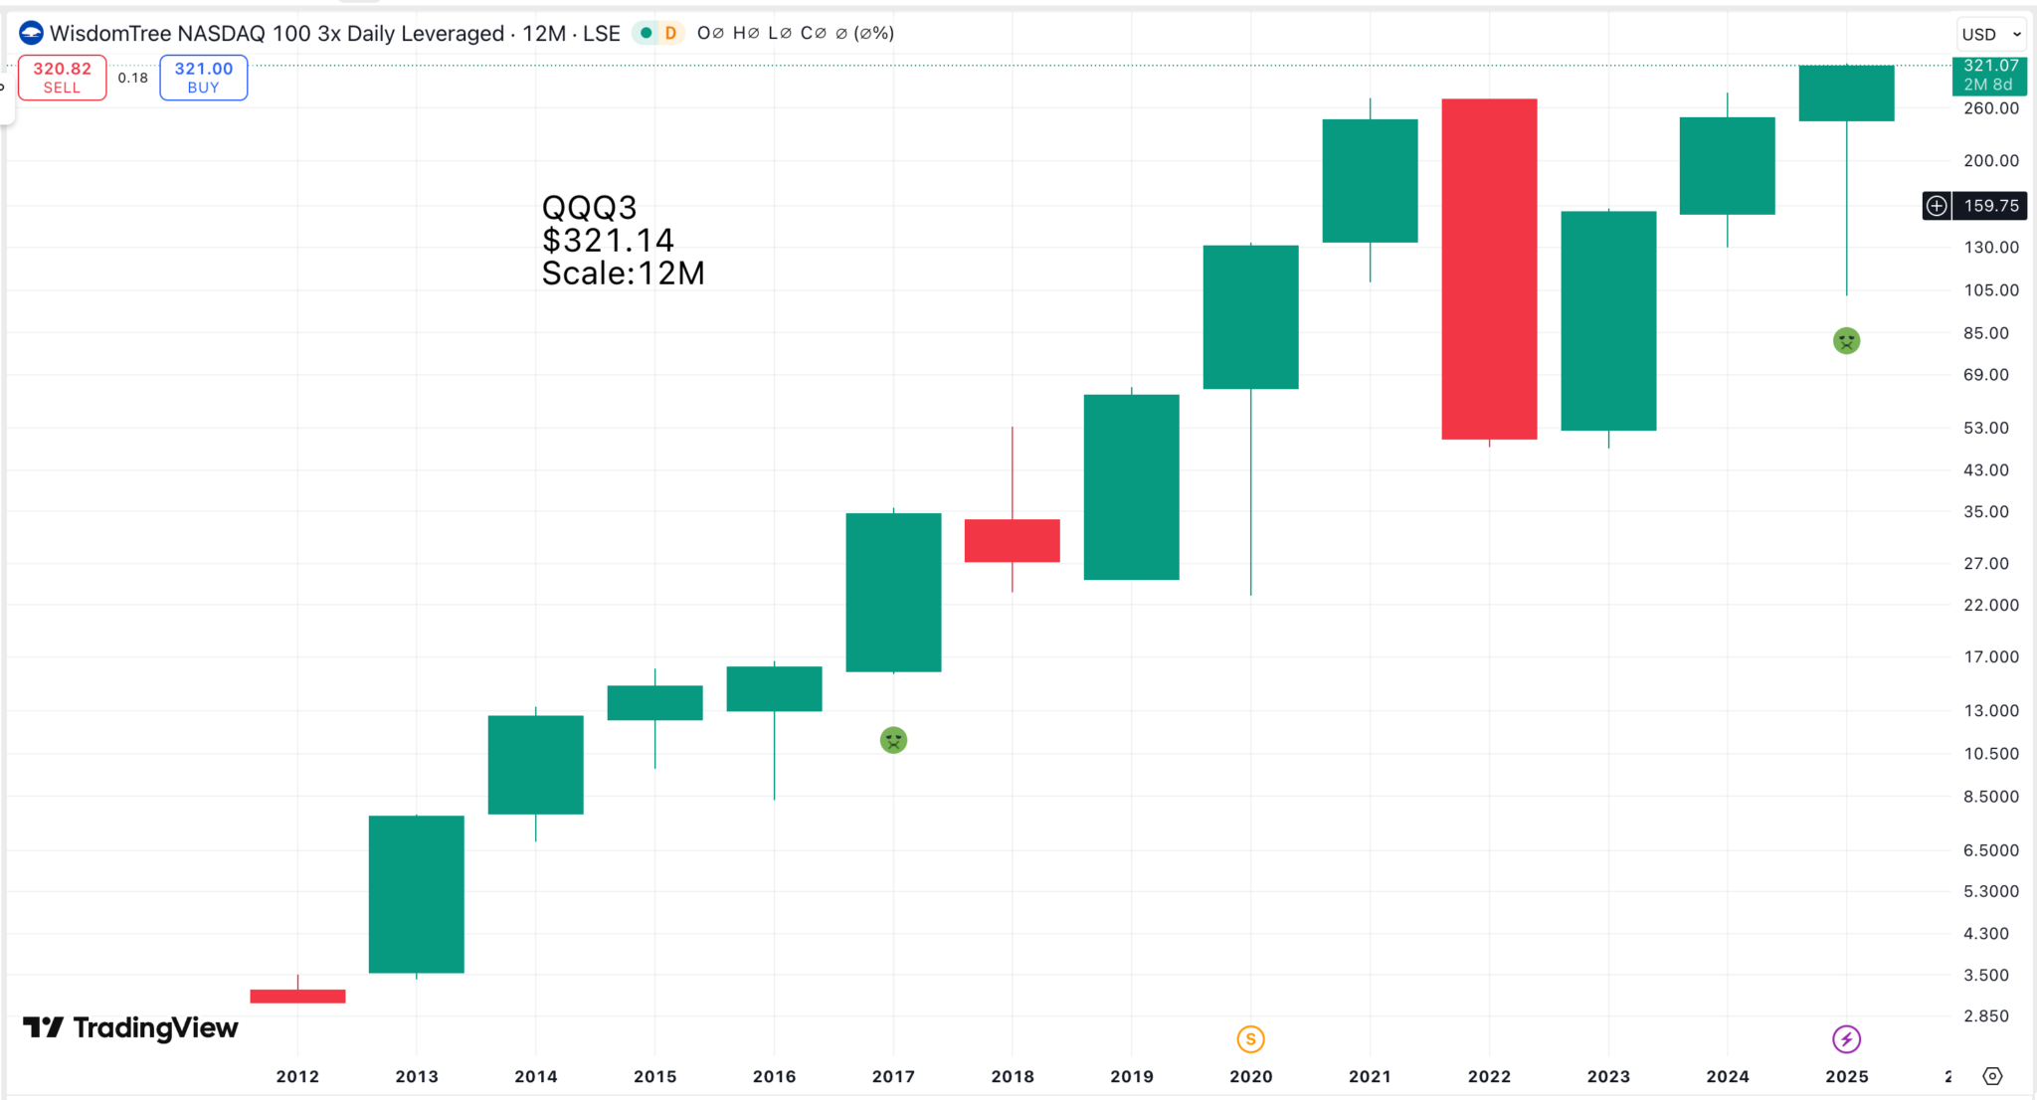Click the WisdomTree symbol logo icon
Screen dimensions: 2037x1100
tap(31, 34)
